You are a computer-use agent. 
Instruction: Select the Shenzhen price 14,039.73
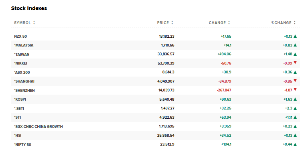tap(166, 91)
